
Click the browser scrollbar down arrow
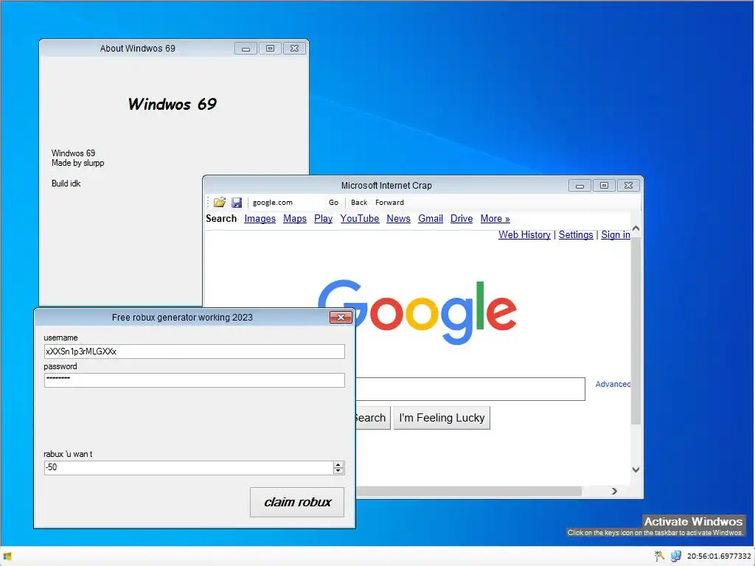(636, 469)
